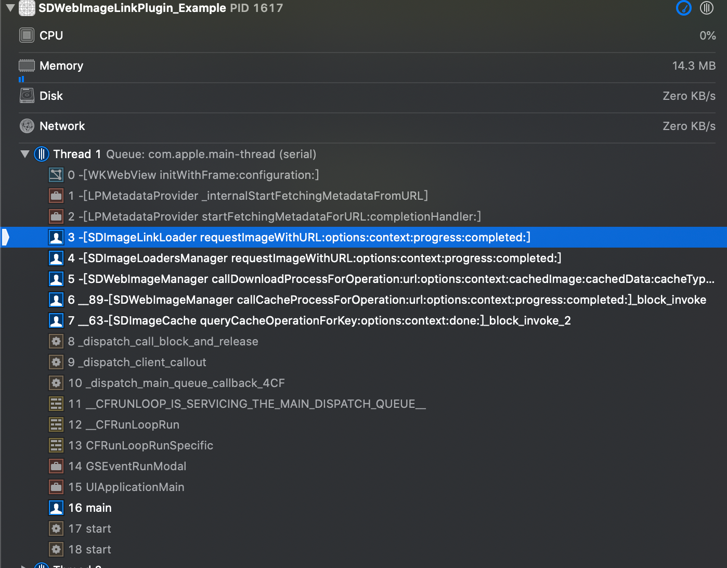The image size is (727, 568).
Task: Click the Network gauge icon
Action: pyautogui.click(x=26, y=125)
